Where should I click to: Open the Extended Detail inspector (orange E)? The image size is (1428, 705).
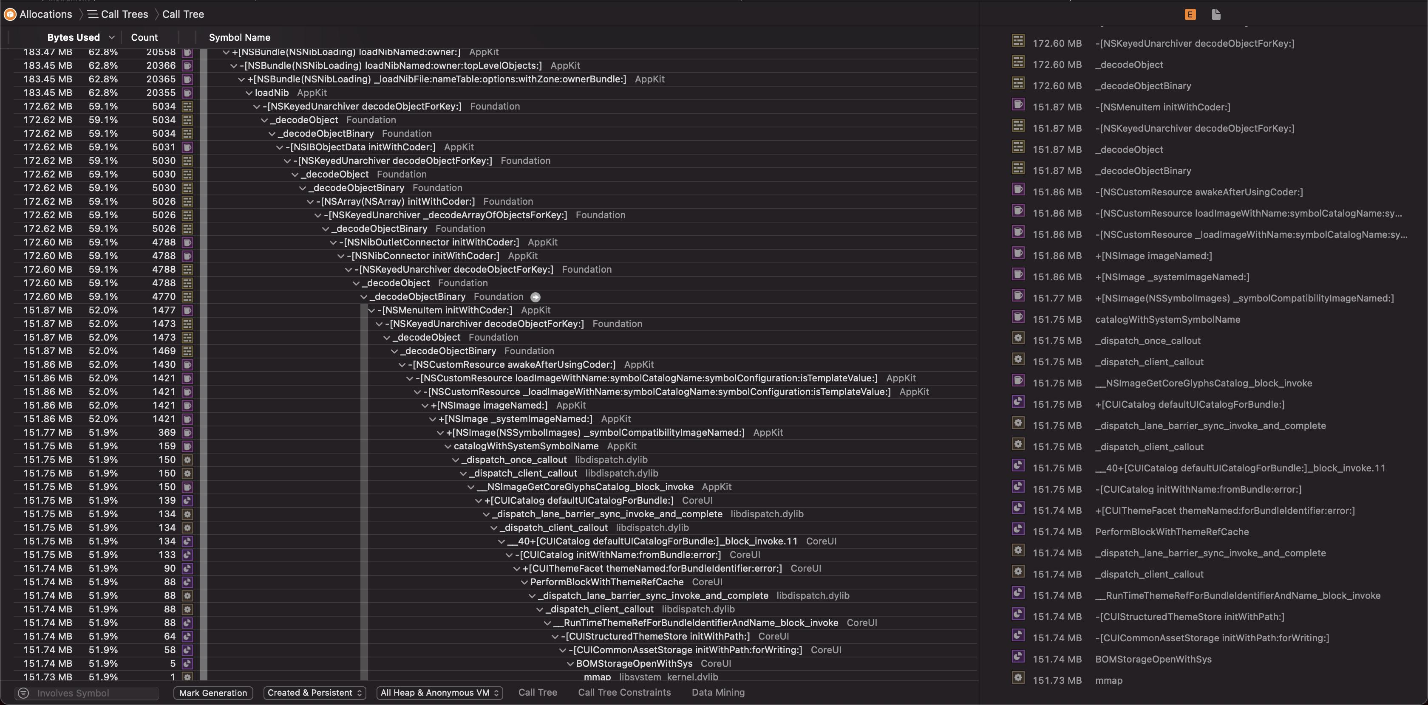coord(1190,14)
